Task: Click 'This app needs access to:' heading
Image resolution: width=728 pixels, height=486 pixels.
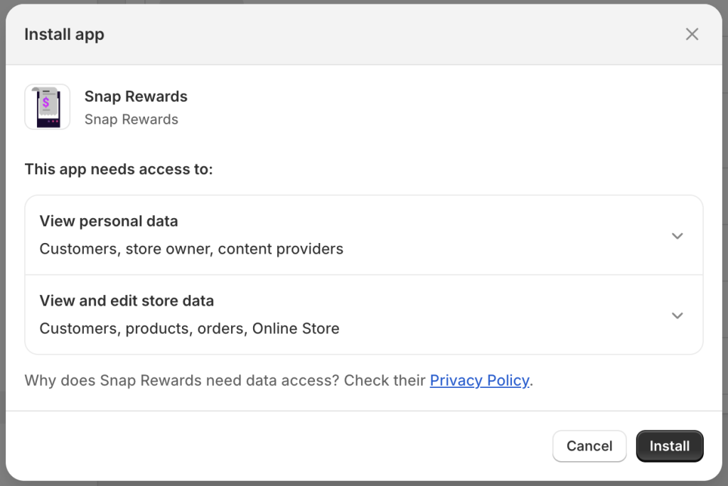Action: pyautogui.click(x=119, y=169)
